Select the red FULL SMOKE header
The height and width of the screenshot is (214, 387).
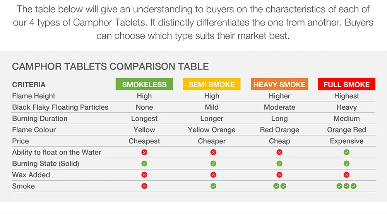click(346, 84)
